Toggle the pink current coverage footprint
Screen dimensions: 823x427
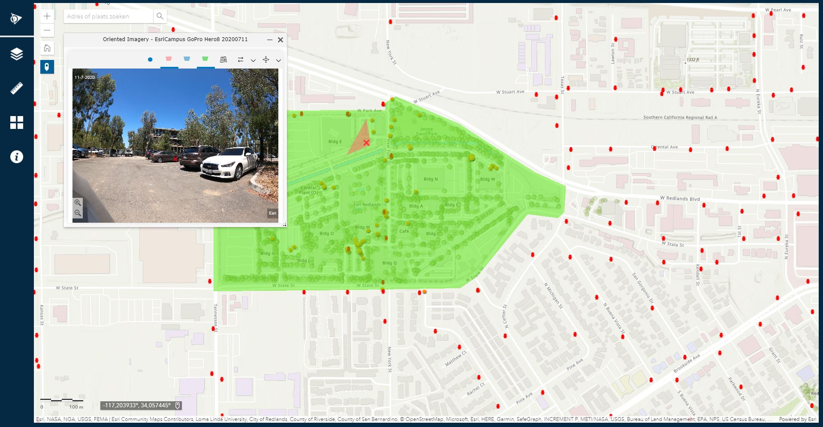[169, 59]
